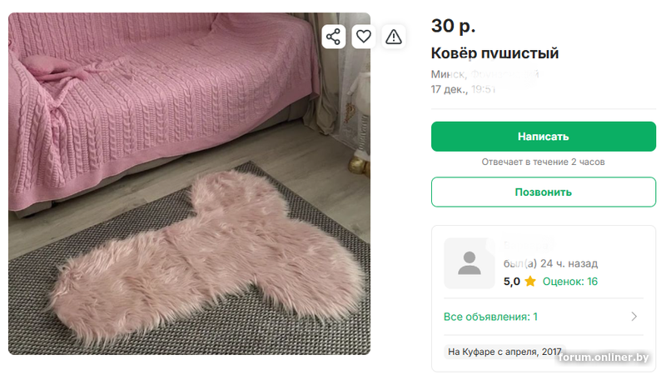Add listing to favorites with heart icon
Viewport: 666px width, 375px height.
[x=364, y=36]
